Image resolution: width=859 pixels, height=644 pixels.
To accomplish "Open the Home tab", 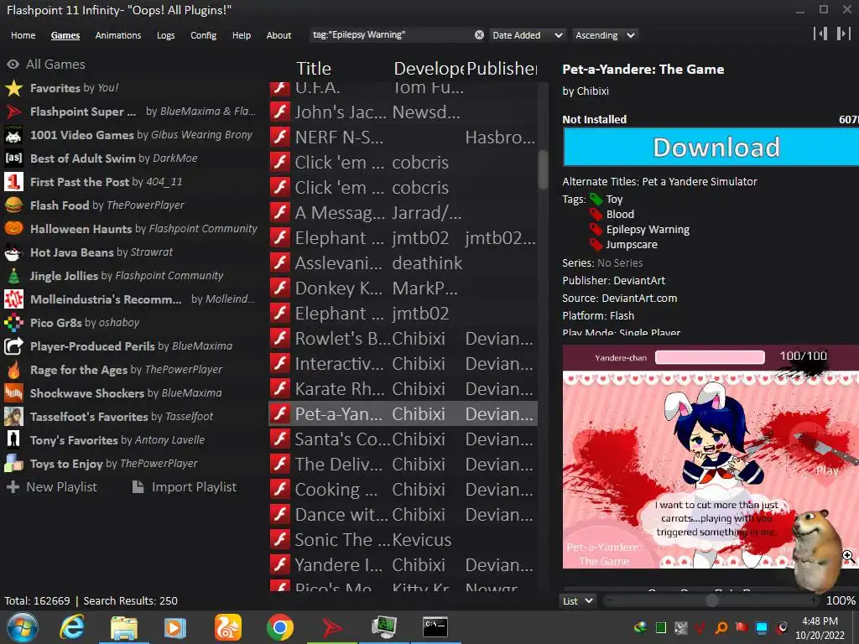I will point(23,35).
